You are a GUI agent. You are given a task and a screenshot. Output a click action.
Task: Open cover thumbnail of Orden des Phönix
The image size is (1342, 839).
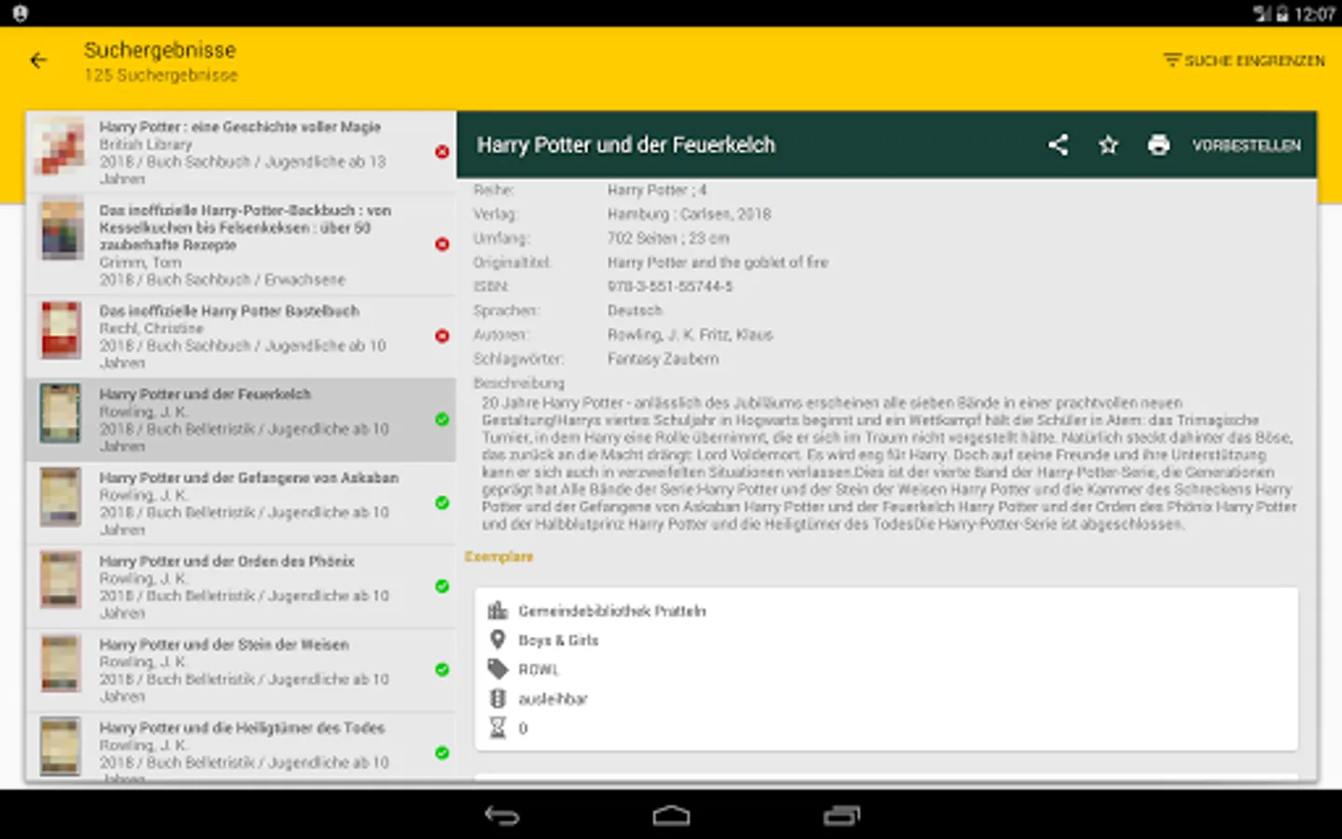point(61,580)
